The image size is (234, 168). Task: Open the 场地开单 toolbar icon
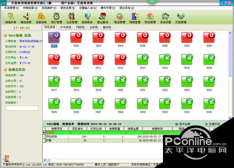pyautogui.click(x=11, y=18)
